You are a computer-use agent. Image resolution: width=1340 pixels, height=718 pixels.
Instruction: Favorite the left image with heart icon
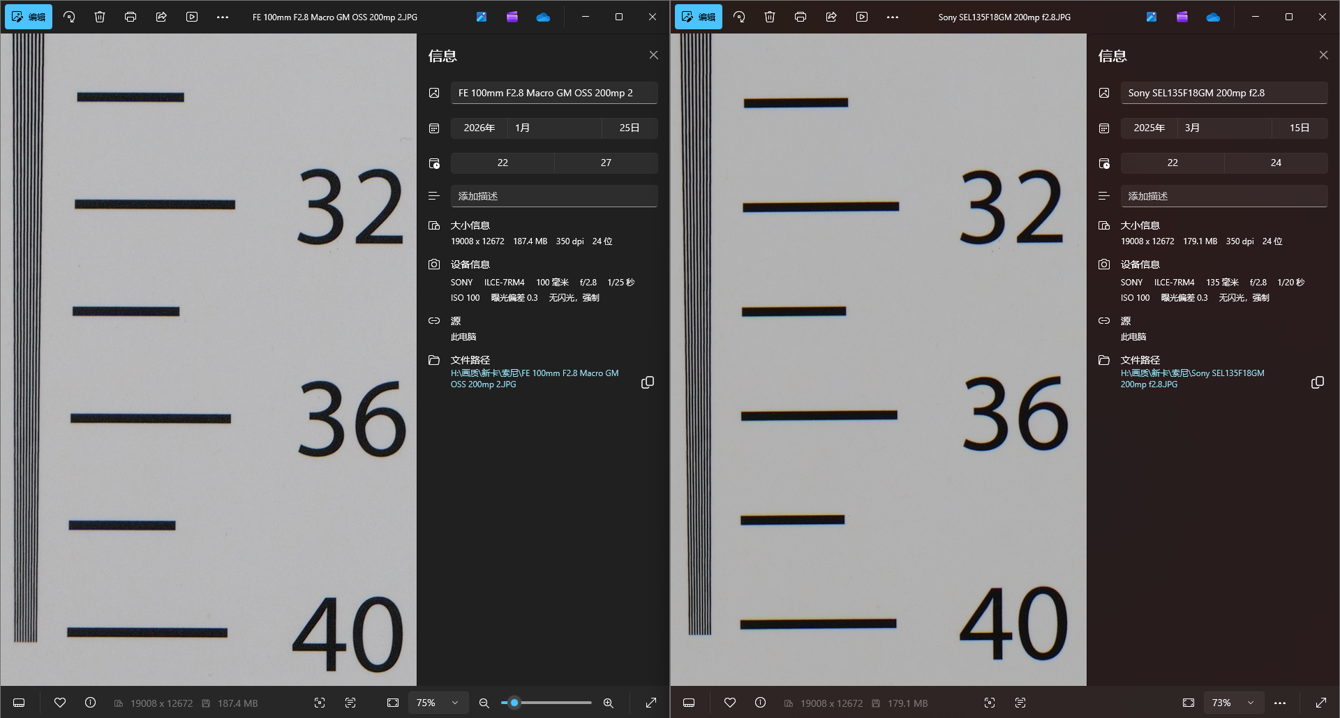60,703
